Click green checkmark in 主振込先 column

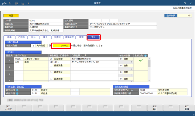click(141, 60)
